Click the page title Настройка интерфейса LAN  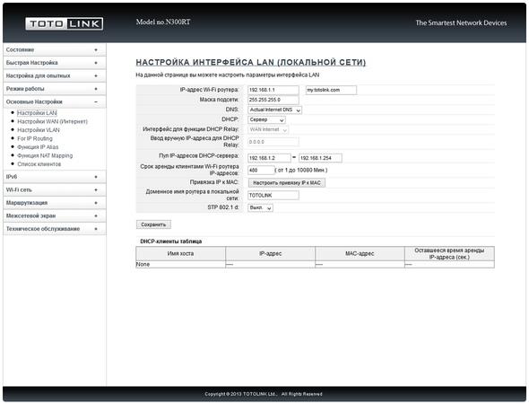pyautogui.click(x=251, y=62)
